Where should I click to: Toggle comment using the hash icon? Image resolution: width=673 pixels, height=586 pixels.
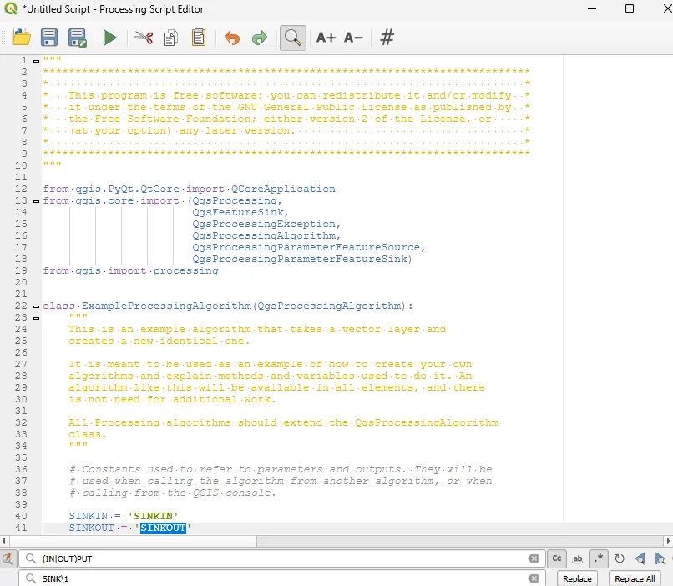(387, 38)
